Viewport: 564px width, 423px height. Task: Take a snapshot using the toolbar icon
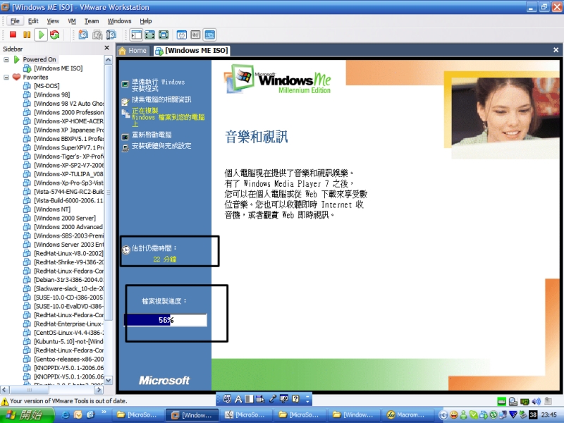(x=83, y=35)
